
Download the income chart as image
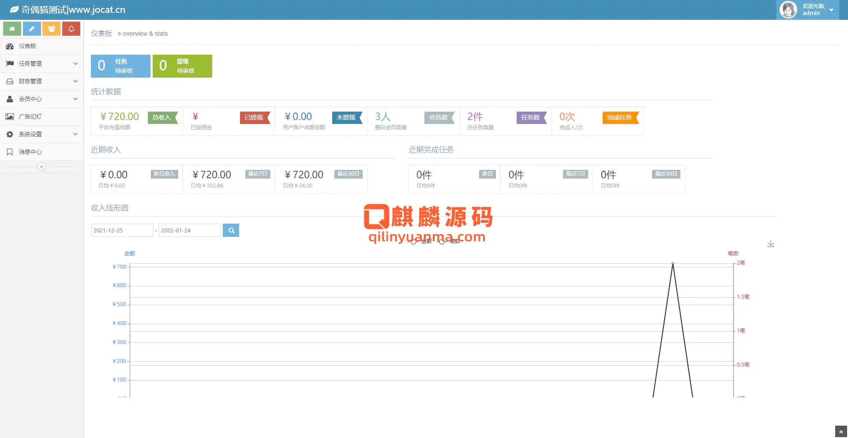(x=770, y=244)
